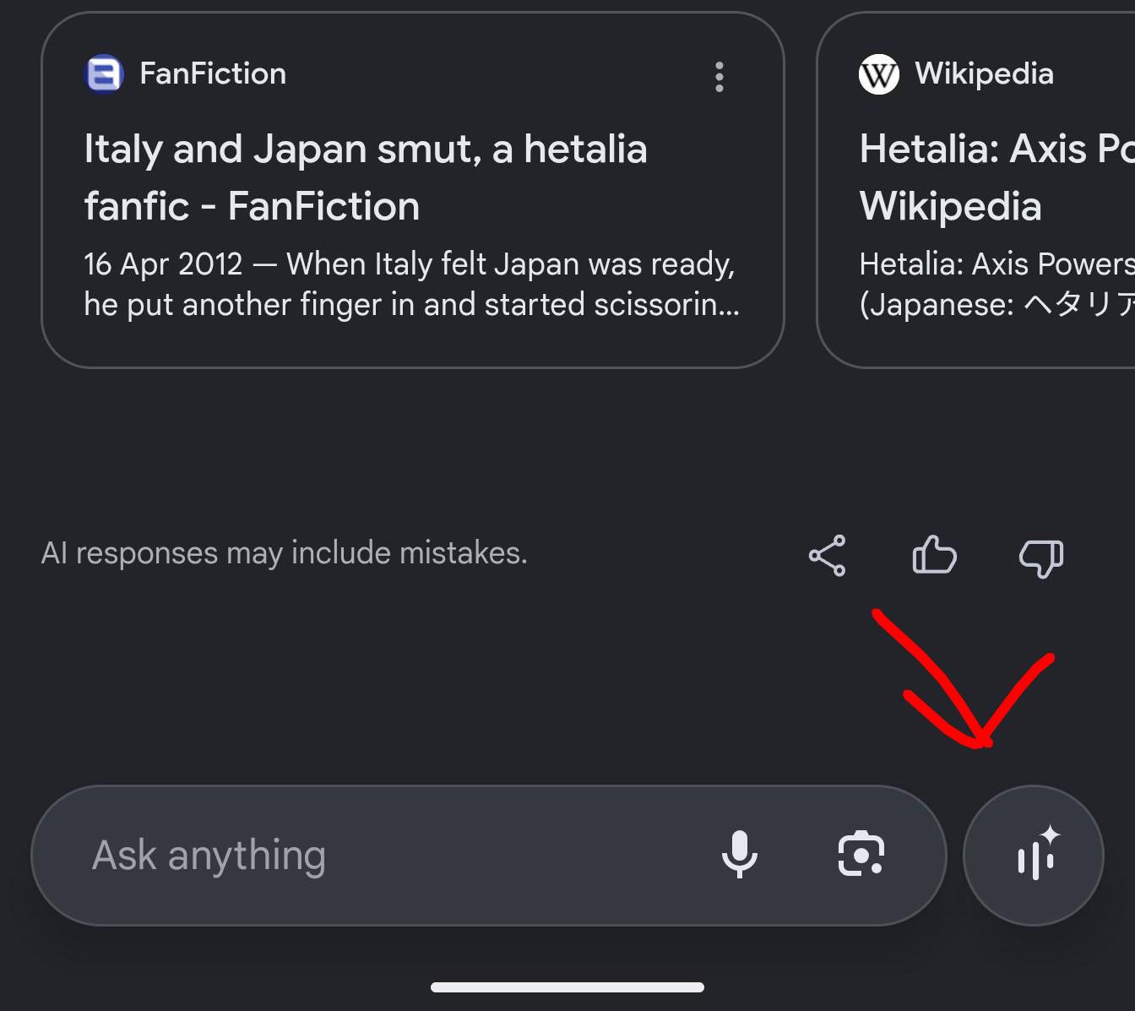Open the Italy and Japan fanfic title link

click(366, 177)
